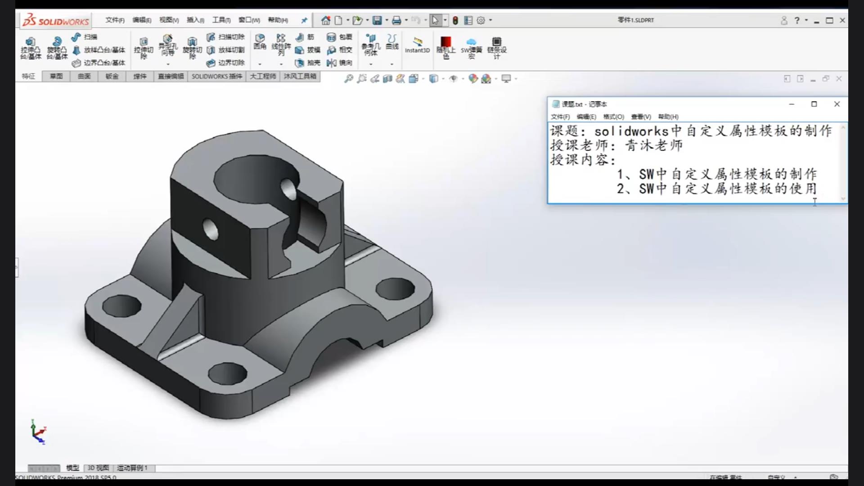Click the Curves (曲线) tool

[x=392, y=41]
